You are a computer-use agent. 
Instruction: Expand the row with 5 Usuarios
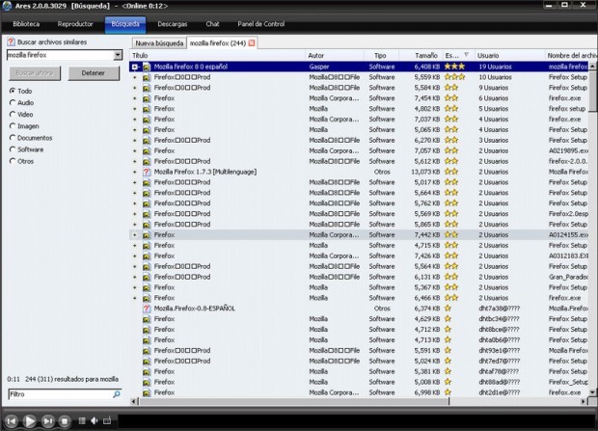tap(135, 109)
